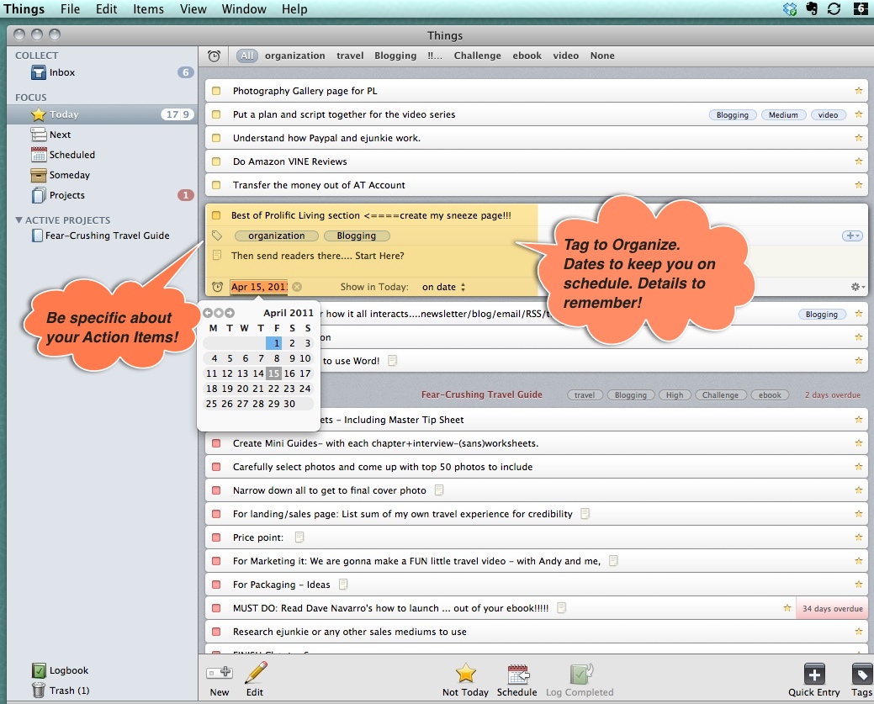Click star on Photography Gallery page row

858,90
